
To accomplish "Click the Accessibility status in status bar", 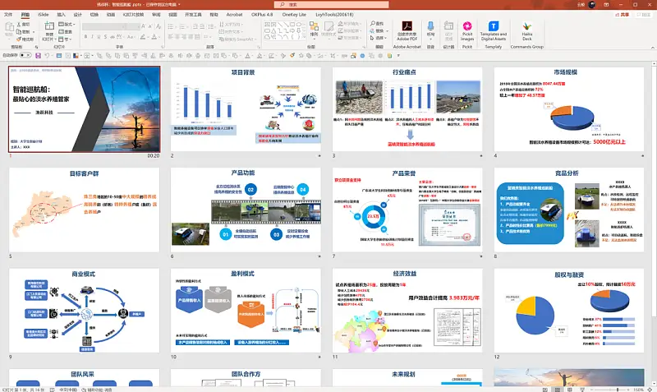I will pos(97,390).
